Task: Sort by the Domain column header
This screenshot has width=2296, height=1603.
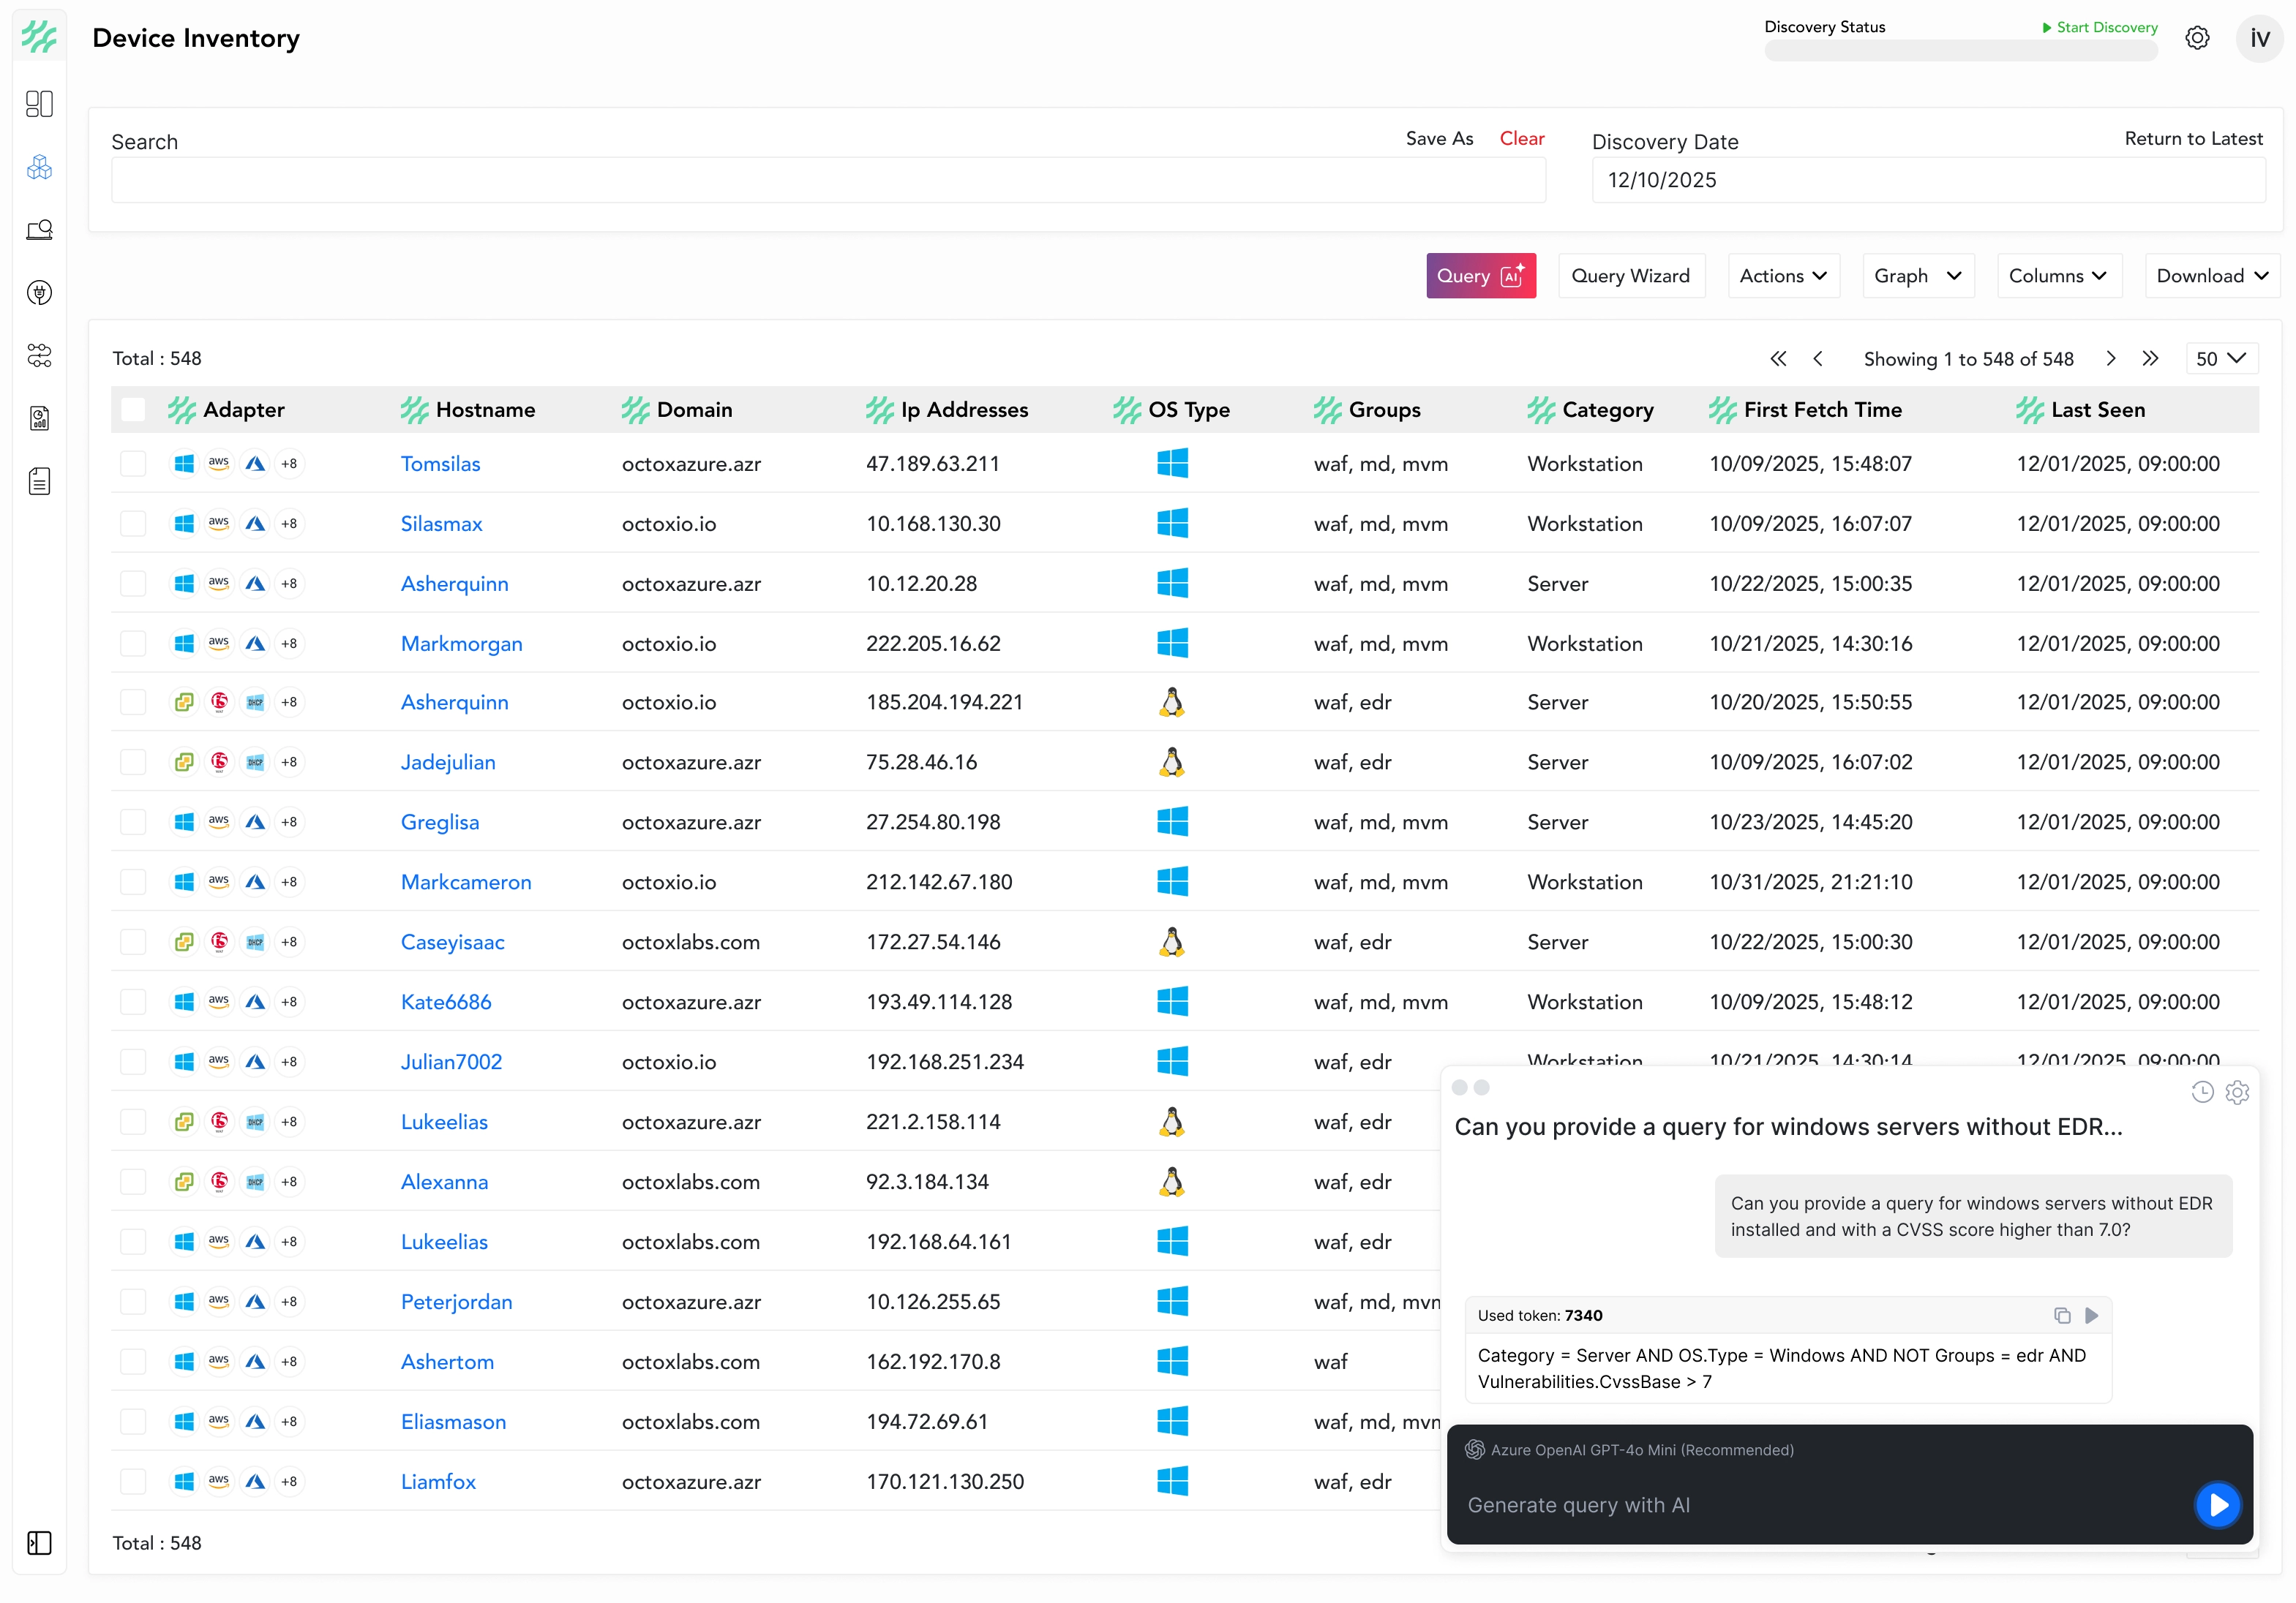Action: click(x=694, y=410)
